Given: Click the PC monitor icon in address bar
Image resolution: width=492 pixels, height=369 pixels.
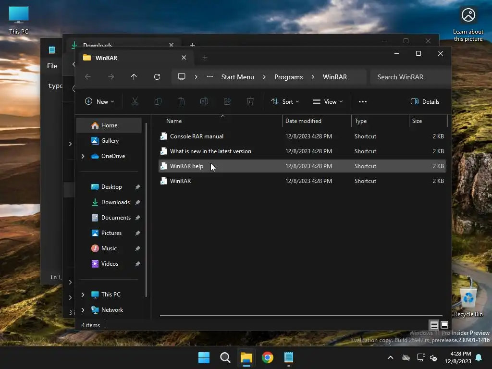Looking at the screenshot, I should point(182,77).
